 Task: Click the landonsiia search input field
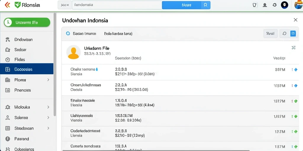(117, 5)
